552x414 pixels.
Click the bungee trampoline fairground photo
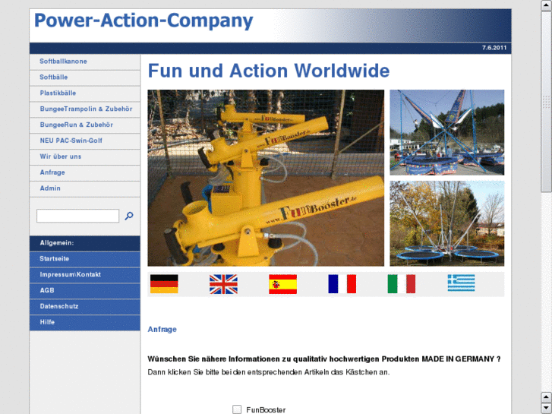446,132
